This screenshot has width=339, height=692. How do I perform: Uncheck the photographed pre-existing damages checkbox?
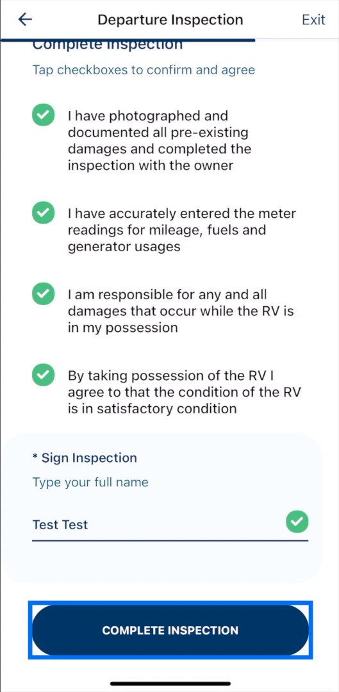(x=44, y=116)
